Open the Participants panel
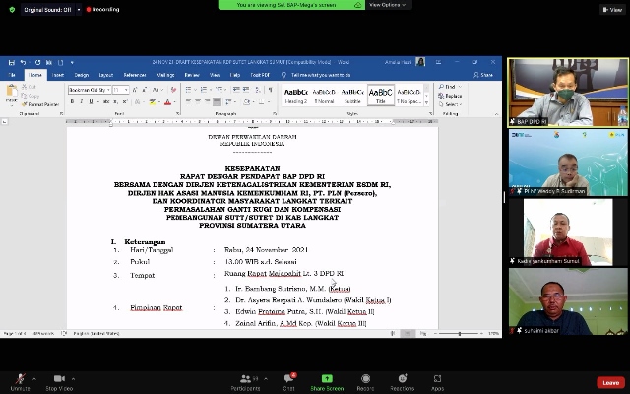 pos(245,378)
